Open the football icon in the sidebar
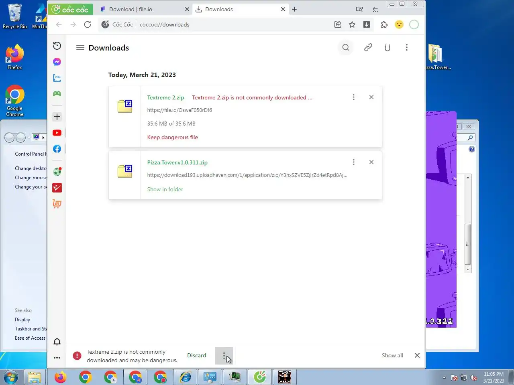The width and height of the screenshot is (514, 385). (x=57, y=172)
